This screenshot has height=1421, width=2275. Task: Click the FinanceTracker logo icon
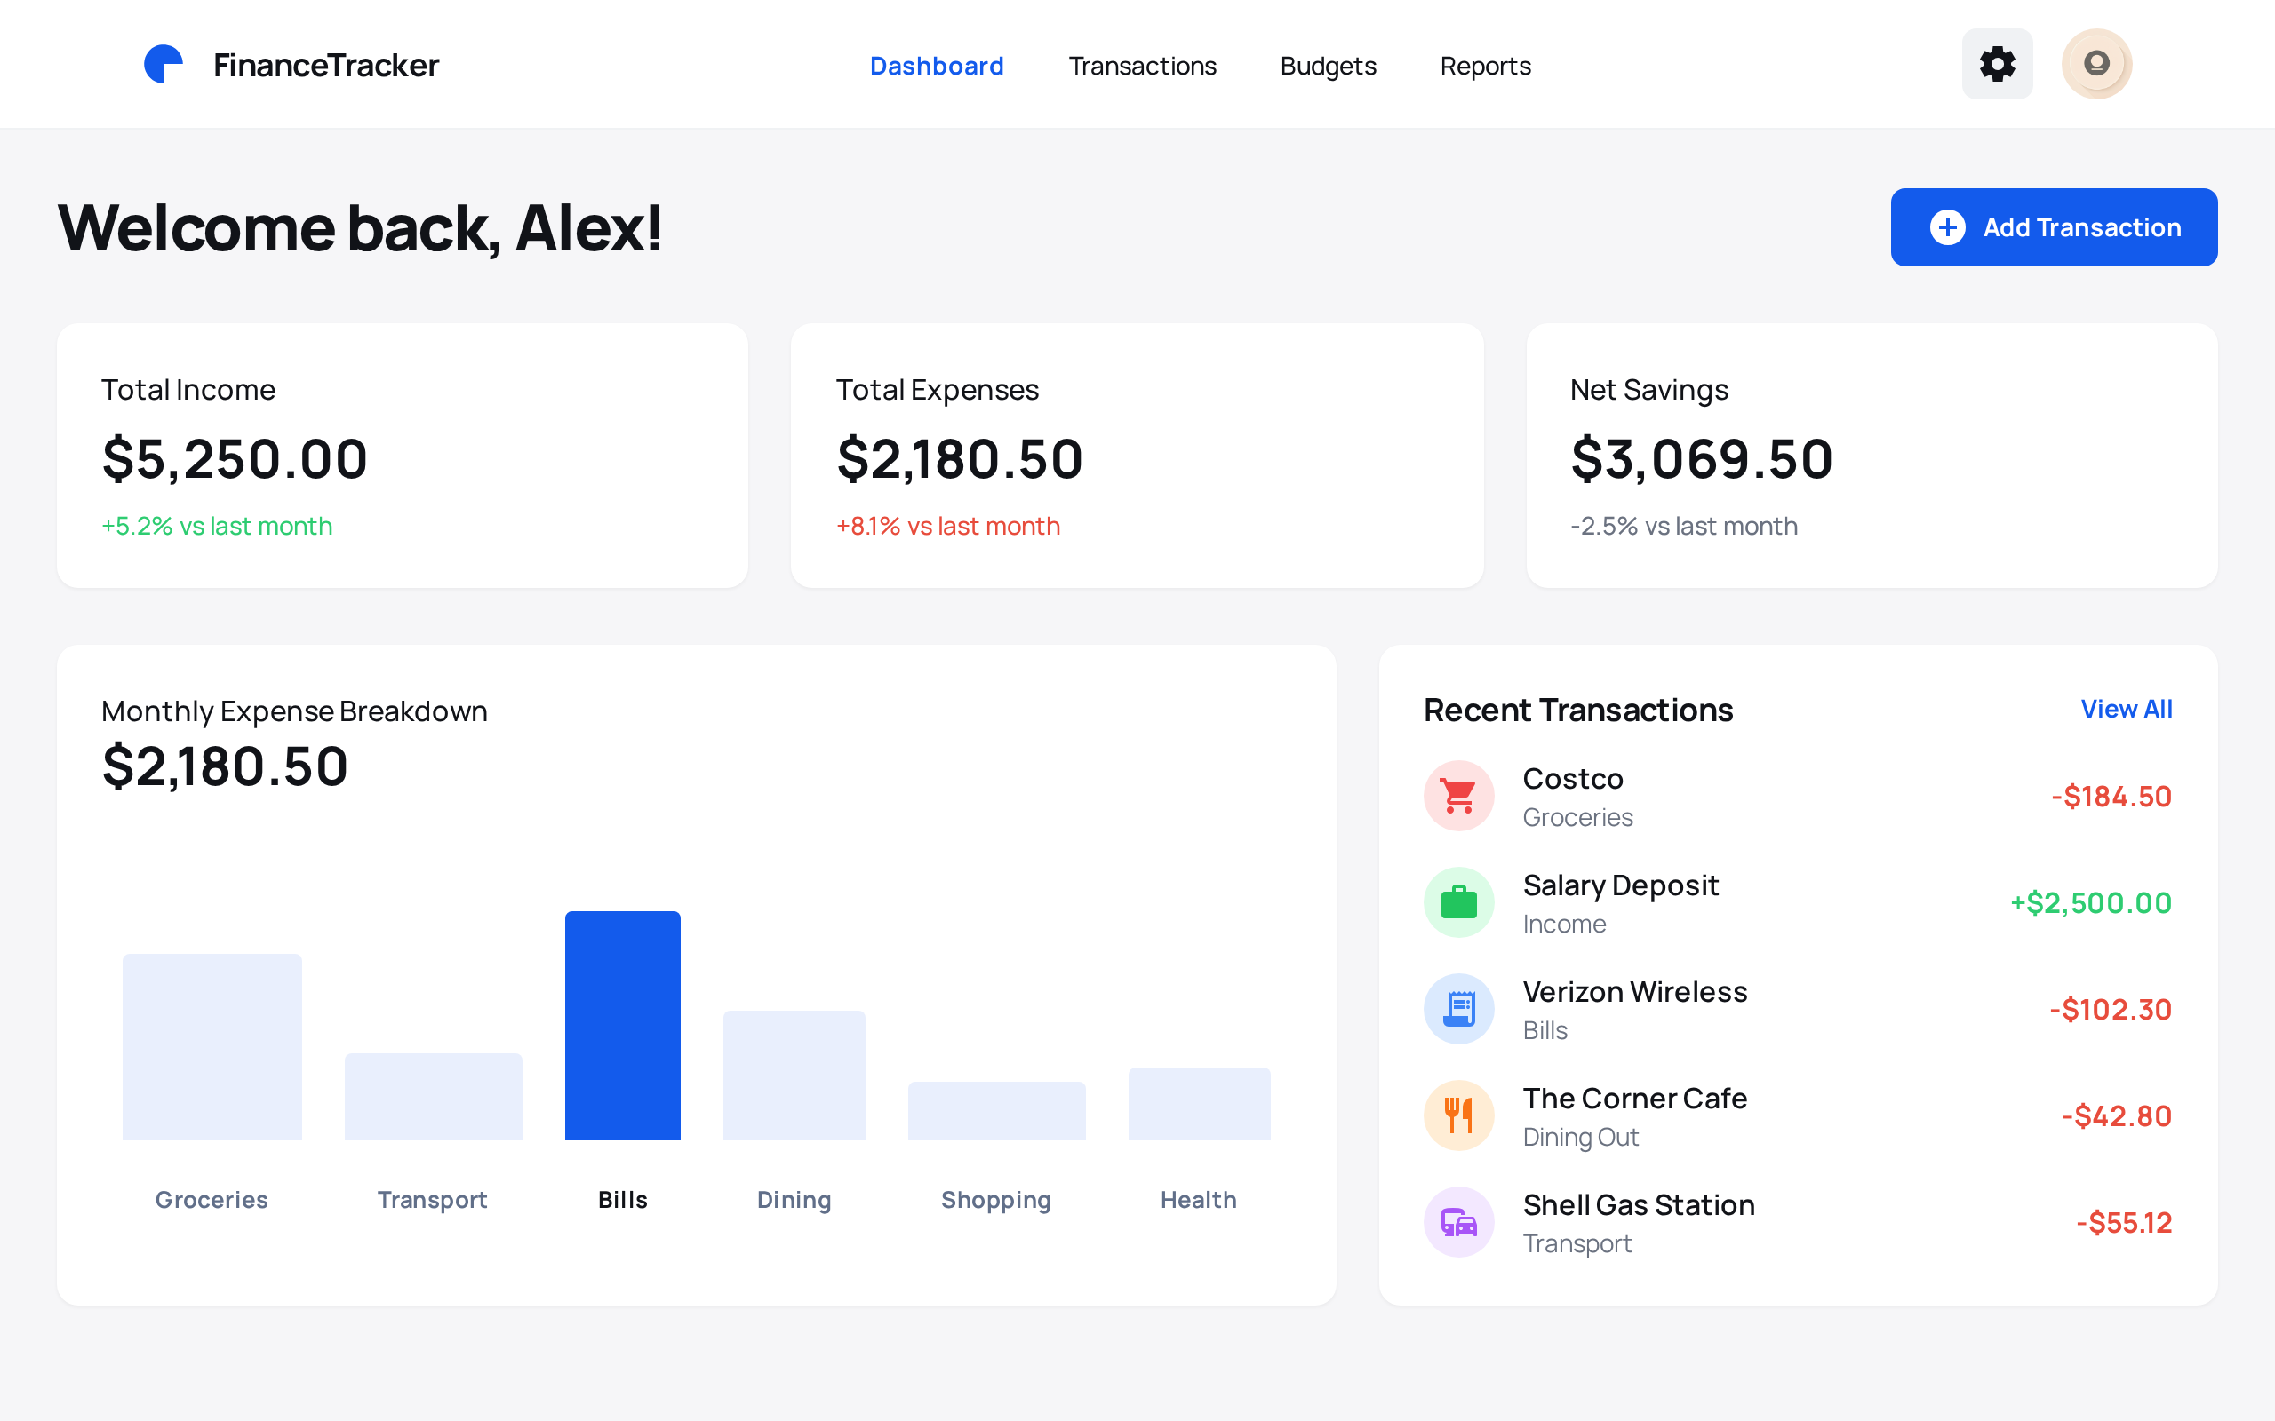point(164,64)
